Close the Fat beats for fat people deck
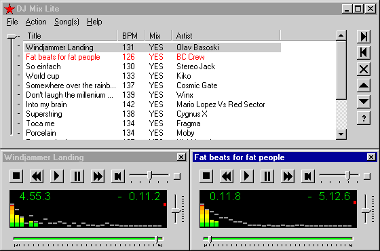The height and width of the screenshot is (251, 380). coord(371,157)
